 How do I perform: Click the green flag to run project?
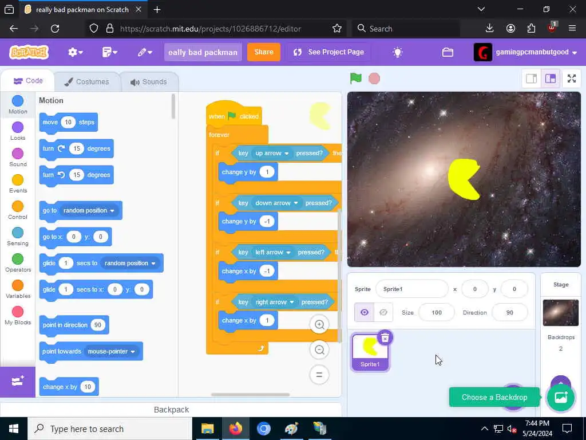[355, 78]
